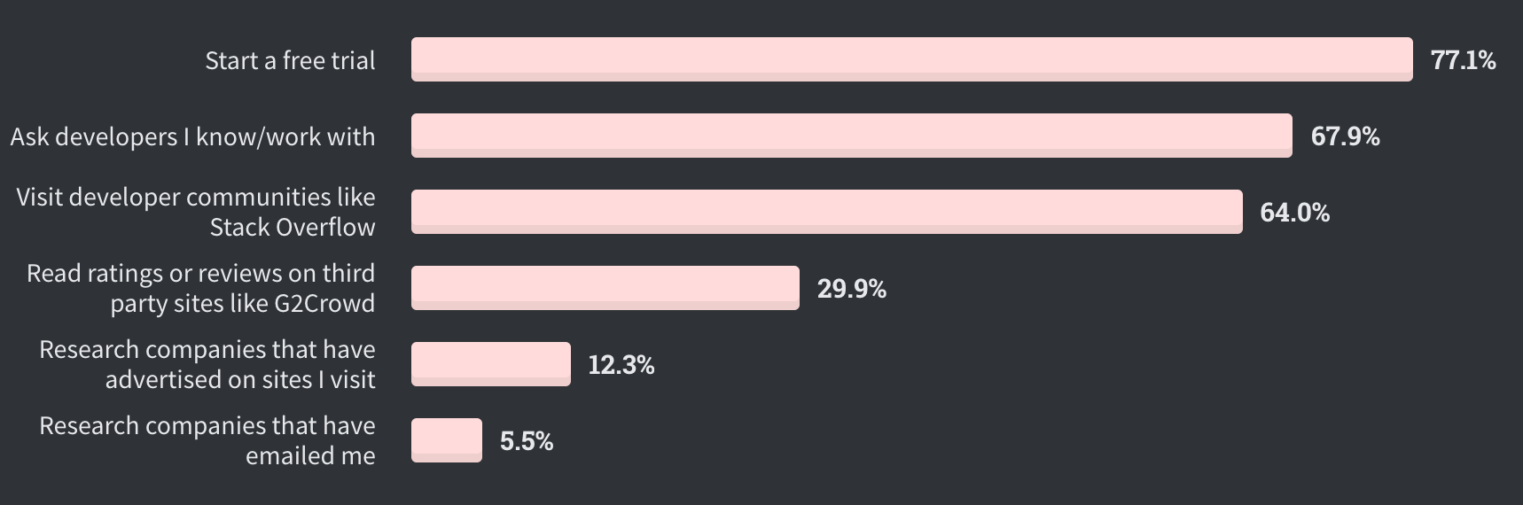Viewport: 1523px width, 505px height.
Task: Select the 5.5% value label
Action: click(526, 441)
